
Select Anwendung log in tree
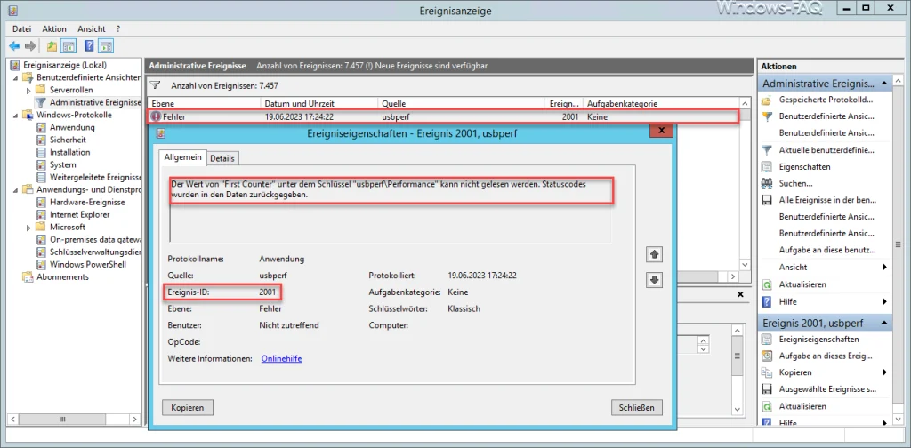click(x=72, y=127)
